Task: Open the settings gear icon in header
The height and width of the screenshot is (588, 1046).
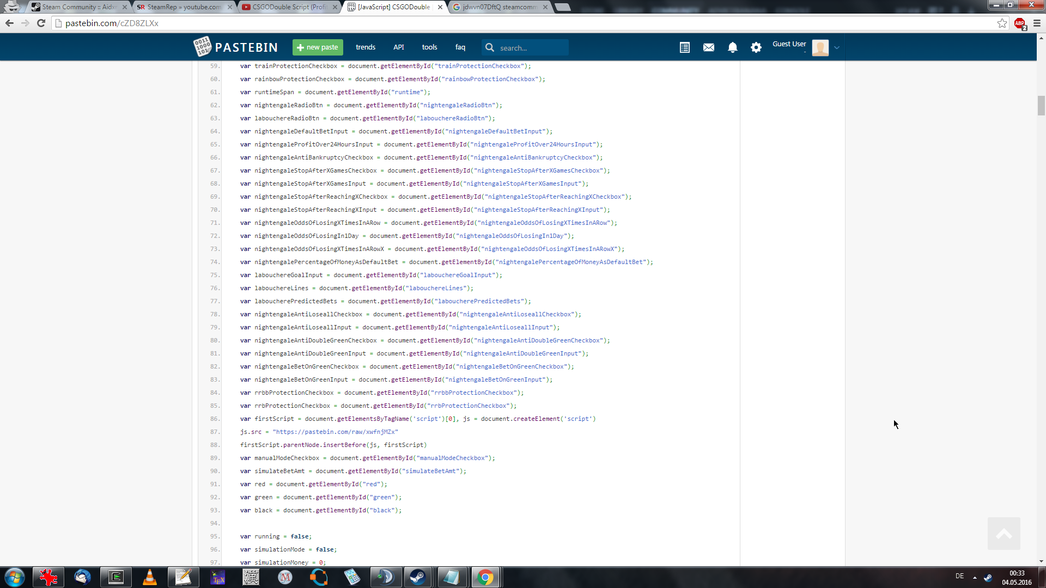Action: pyautogui.click(x=756, y=47)
